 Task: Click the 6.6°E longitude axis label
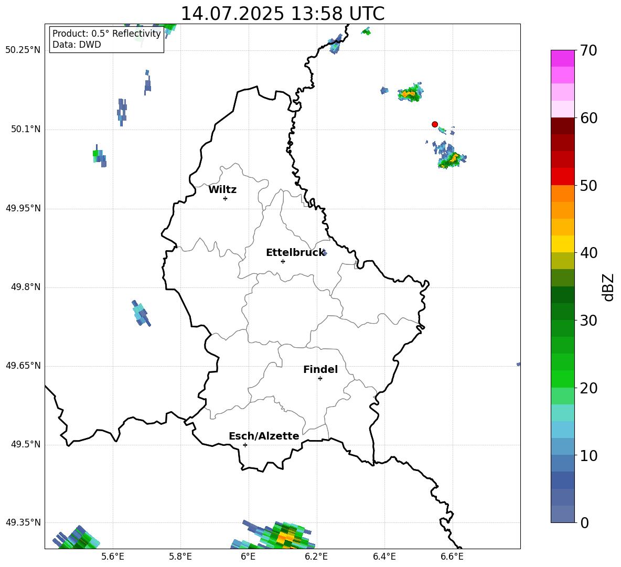452,557
